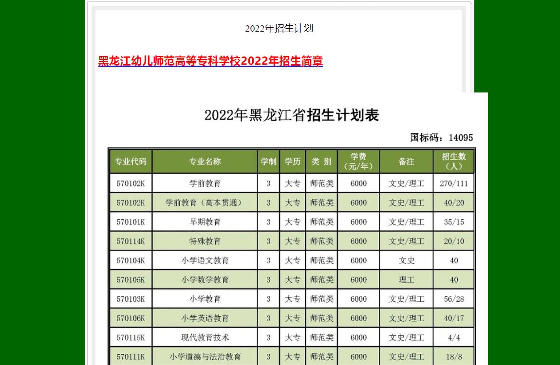Image resolution: width=560 pixels, height=365 pixels.
Task: Select the 特殊教育 major cell
Action: [x=205, y=241]
